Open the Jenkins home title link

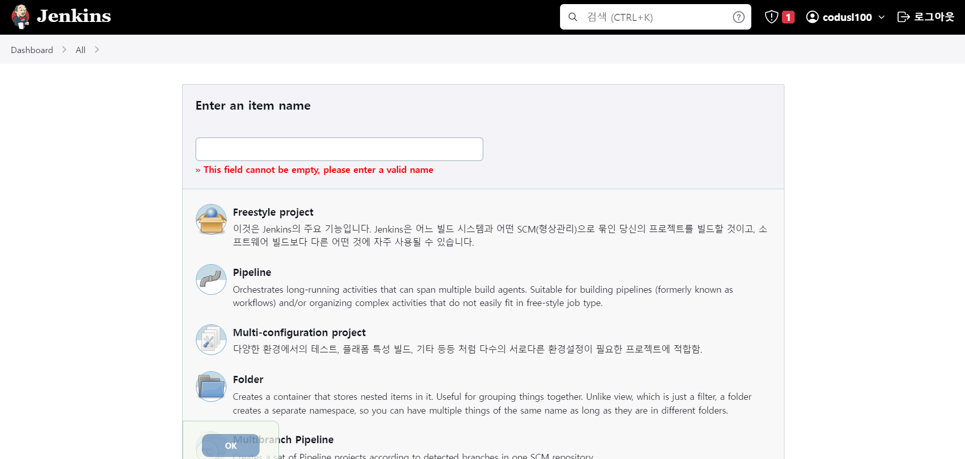tap(74, 16)
